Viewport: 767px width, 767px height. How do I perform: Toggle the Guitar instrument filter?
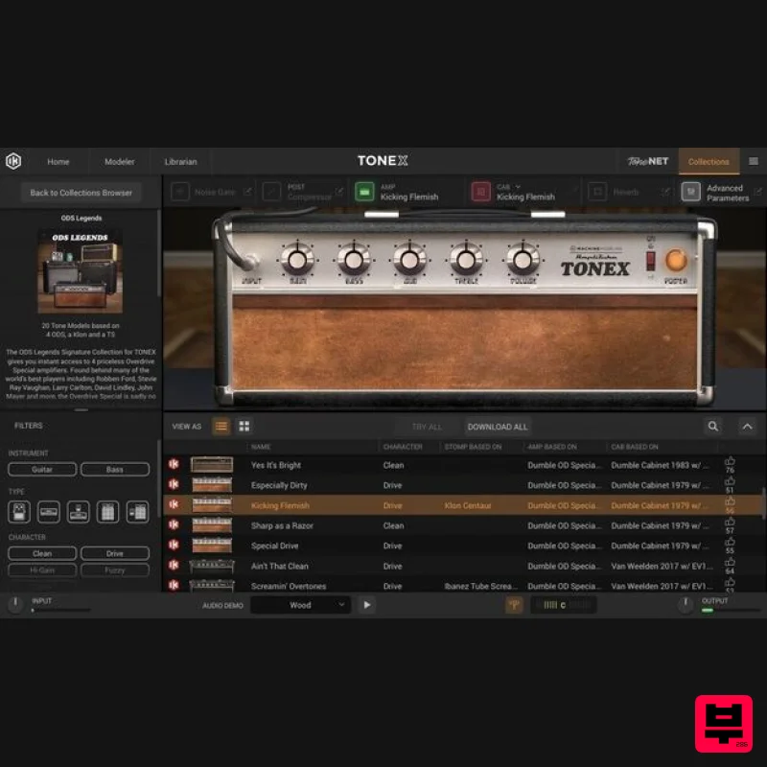coord(42,469)
